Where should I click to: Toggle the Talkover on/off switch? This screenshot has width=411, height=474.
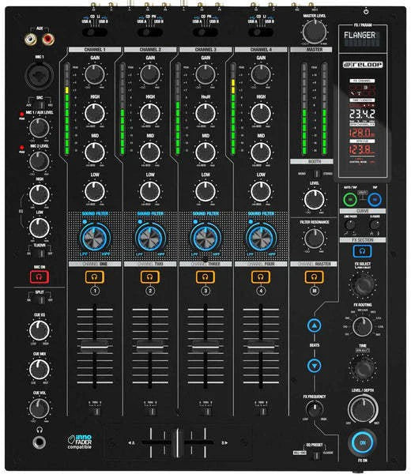click(40, 254)
